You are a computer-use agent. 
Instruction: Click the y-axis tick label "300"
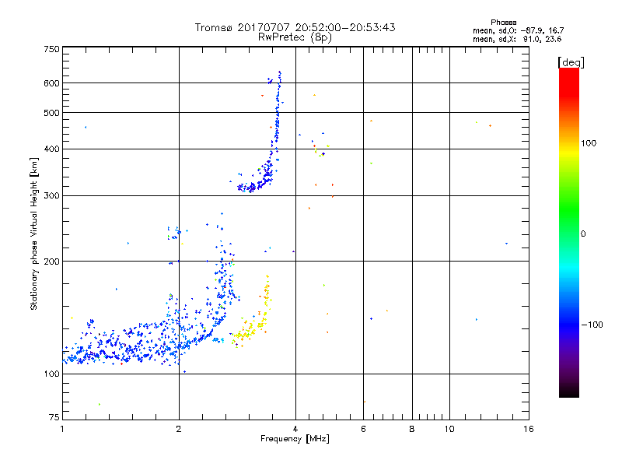click(x=51, y=196)
